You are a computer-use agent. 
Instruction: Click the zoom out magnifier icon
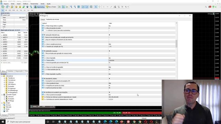click(75, 7)
